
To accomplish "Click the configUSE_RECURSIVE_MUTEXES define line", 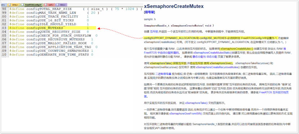I will [x=51, y=39].
